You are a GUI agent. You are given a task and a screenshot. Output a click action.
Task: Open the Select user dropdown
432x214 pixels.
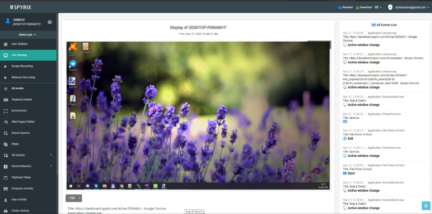click(27, 35)
